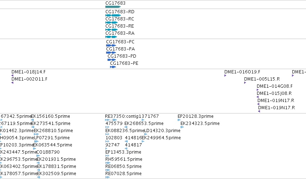This screenshot has height=179, width=306.
Task: Click the CG17683-PD protein glyph
Action: [111, 60]
